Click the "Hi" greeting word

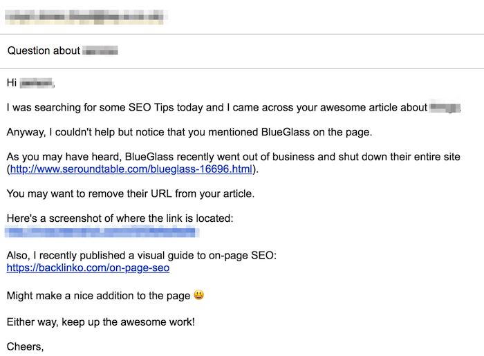[x=12, y=84]
